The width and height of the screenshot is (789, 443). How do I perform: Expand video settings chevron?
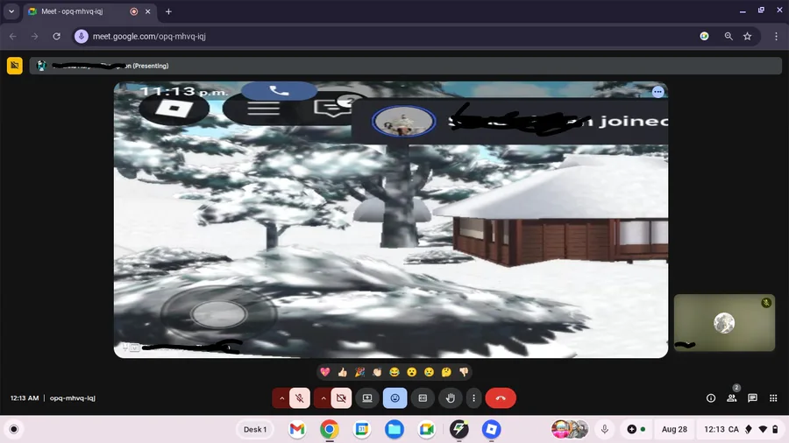coord(323,398)
